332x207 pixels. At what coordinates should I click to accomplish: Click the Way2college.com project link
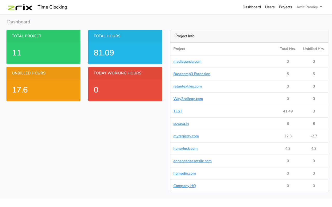pos(188,99)
